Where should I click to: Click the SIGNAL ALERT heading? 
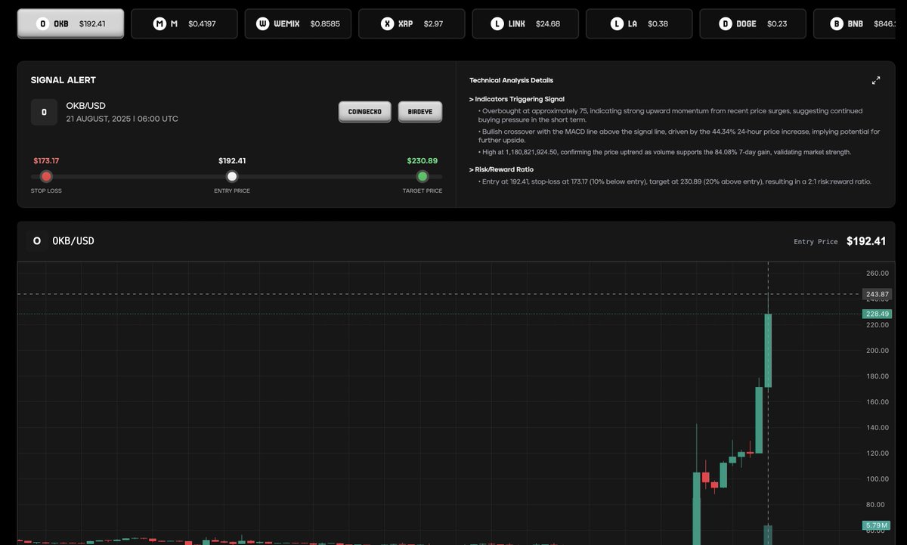pos(63,80)
